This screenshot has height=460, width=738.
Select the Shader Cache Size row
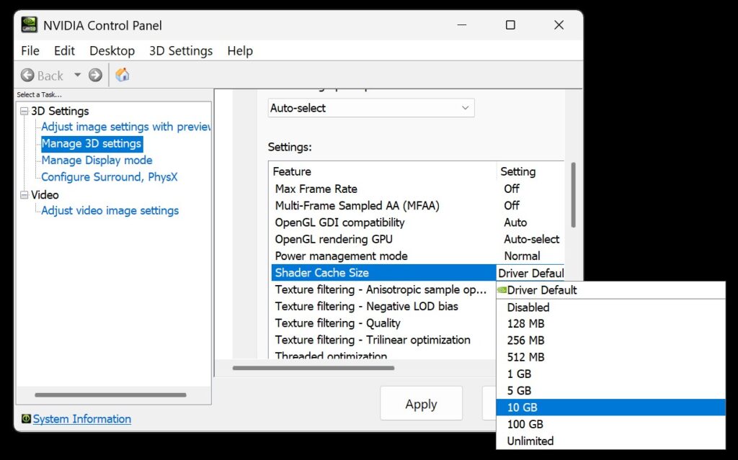383,273
